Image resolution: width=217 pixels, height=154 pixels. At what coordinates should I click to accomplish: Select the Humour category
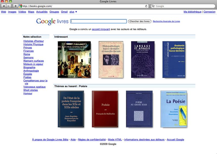pyautogui.click(x=28, y=93)
